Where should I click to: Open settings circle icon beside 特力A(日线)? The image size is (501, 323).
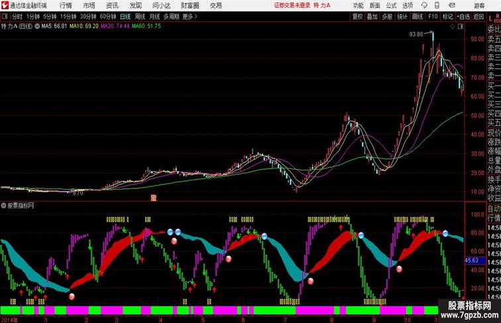[x=37, y=27]
